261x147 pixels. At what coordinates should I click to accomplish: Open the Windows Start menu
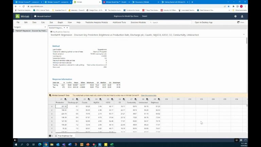[16, 145]
